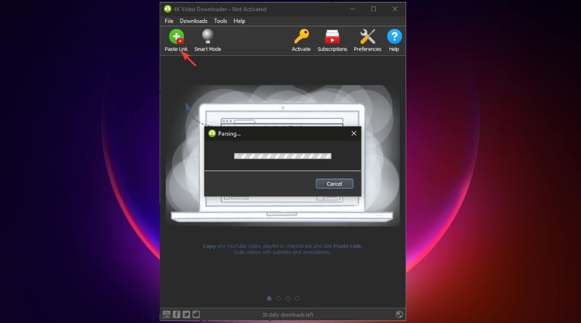581x323 pixels.
Task: Click the 4K Video Downloader title bar logo
Action: point(167,9)
